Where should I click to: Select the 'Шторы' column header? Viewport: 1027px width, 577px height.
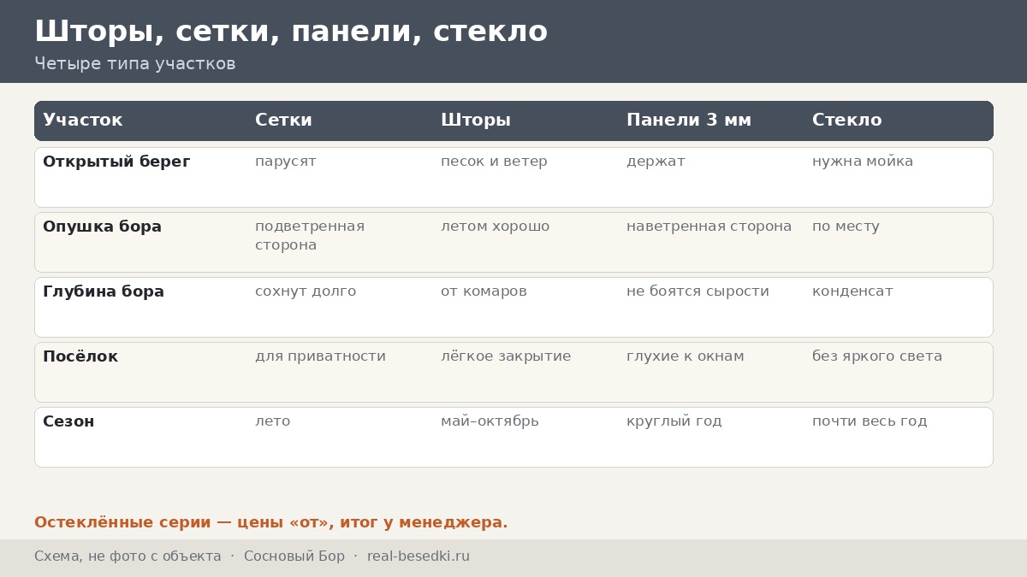click(476, 121)
